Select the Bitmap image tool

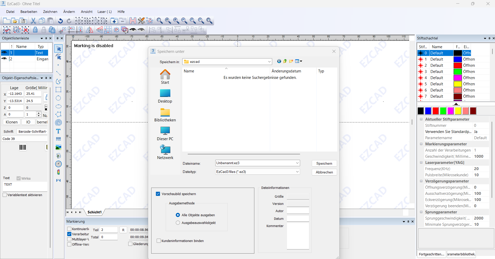coord(59,147)
